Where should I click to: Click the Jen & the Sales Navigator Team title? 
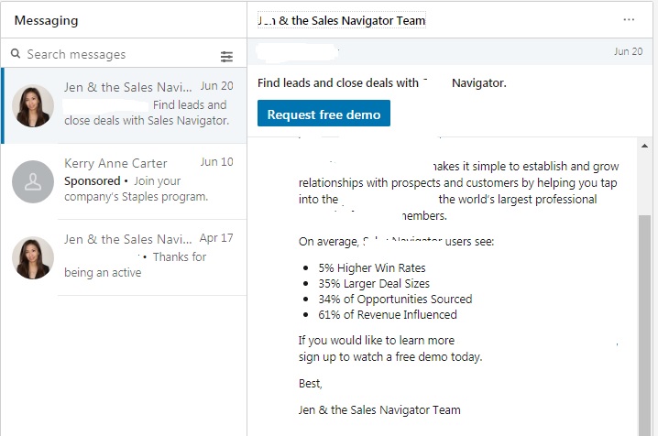pos(342,20)
